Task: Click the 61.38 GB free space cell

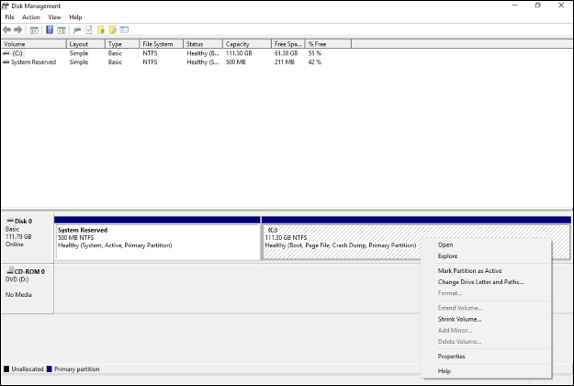Action: [287, 53]
